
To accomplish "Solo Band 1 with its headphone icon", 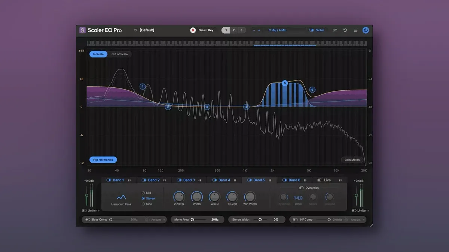I will (129, 180).
